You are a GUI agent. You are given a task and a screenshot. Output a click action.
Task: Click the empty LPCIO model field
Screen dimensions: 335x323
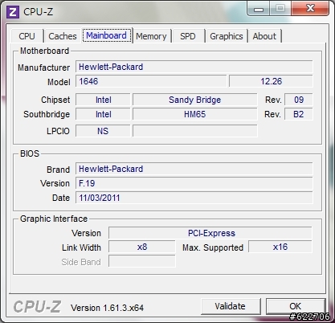195,131
